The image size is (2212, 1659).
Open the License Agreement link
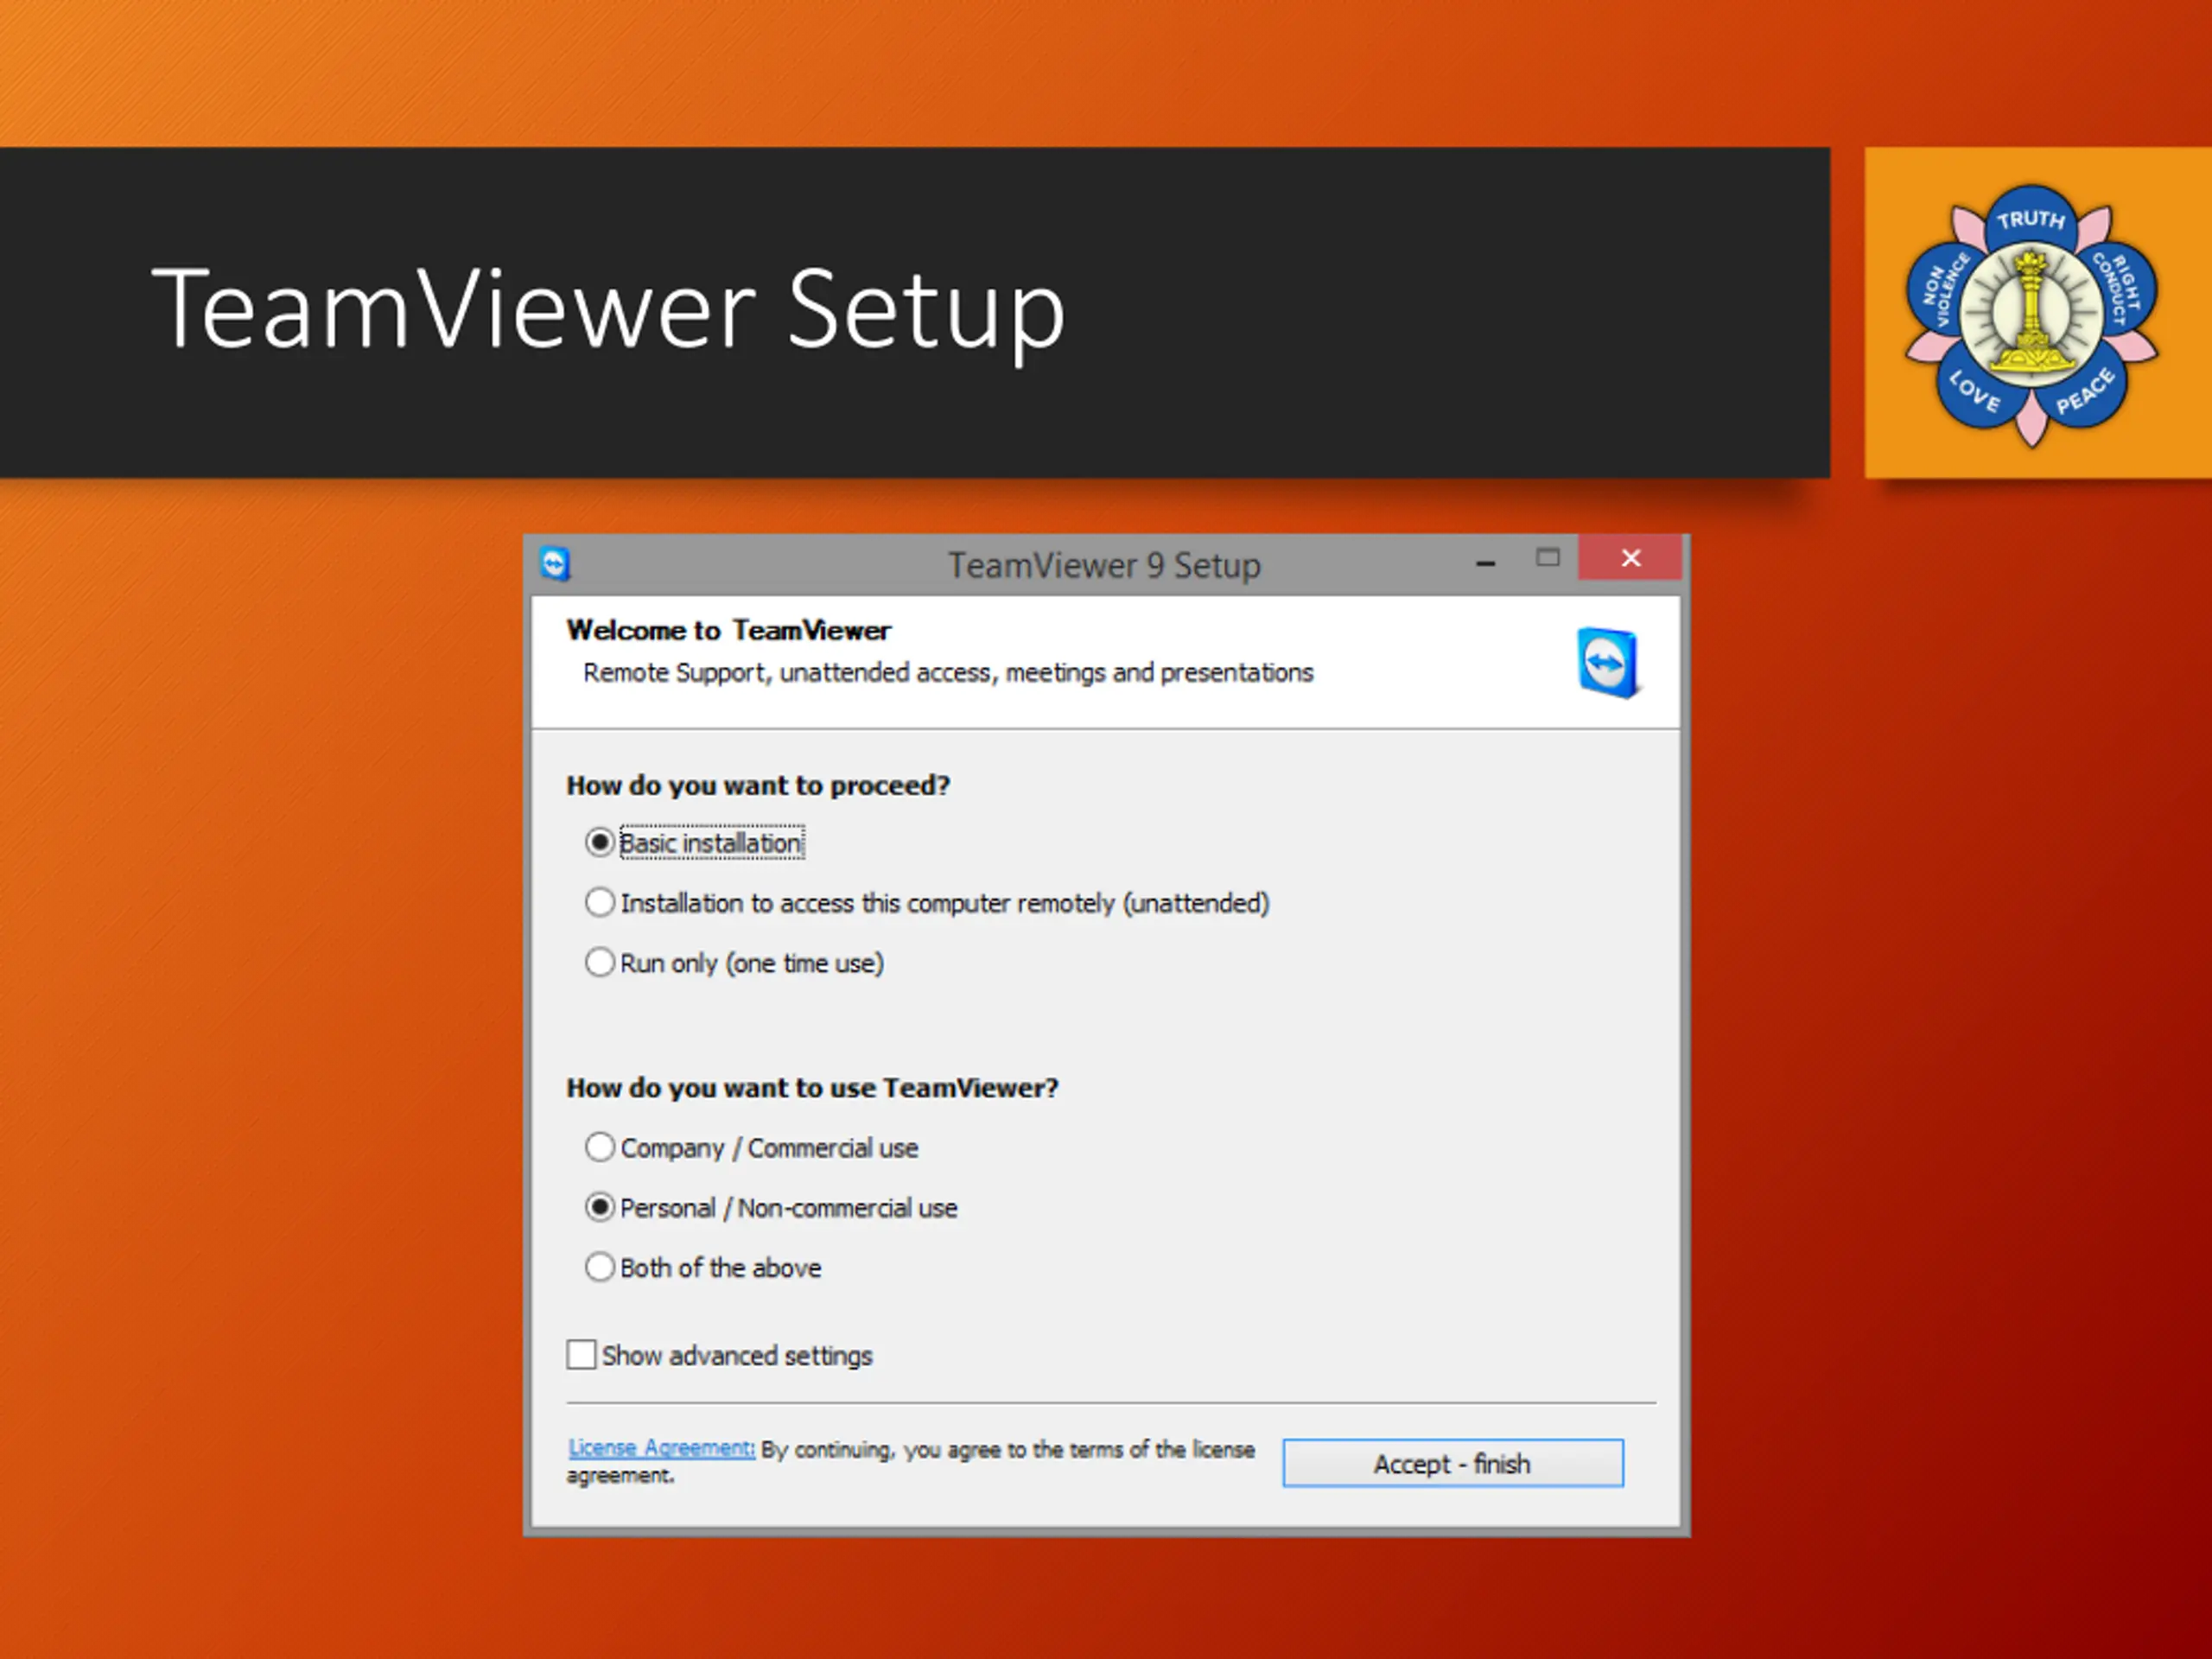point(661,1448)
